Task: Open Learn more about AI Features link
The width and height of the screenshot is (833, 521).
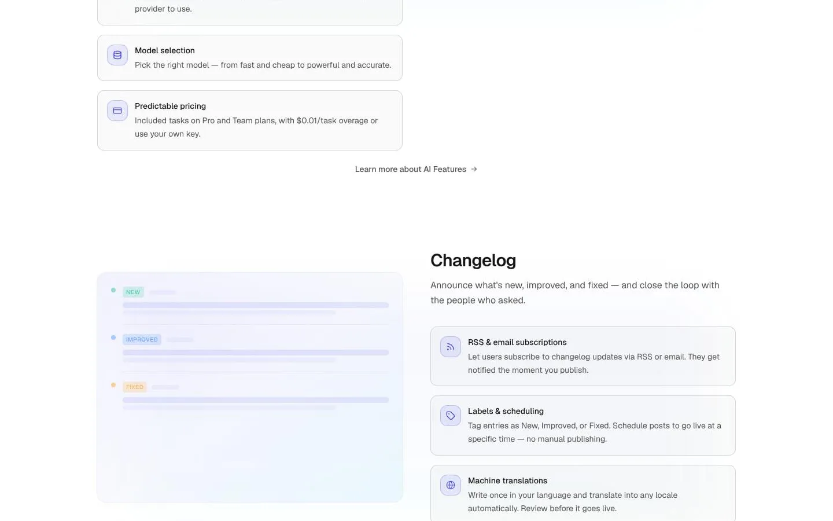Action: pos(416,169)
